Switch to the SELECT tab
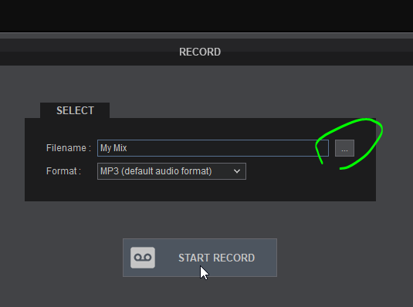This screenshot has width=413, height=307. tap(75, 110)
